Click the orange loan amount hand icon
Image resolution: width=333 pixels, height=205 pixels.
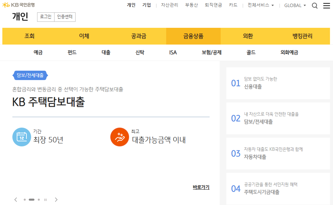119,137
